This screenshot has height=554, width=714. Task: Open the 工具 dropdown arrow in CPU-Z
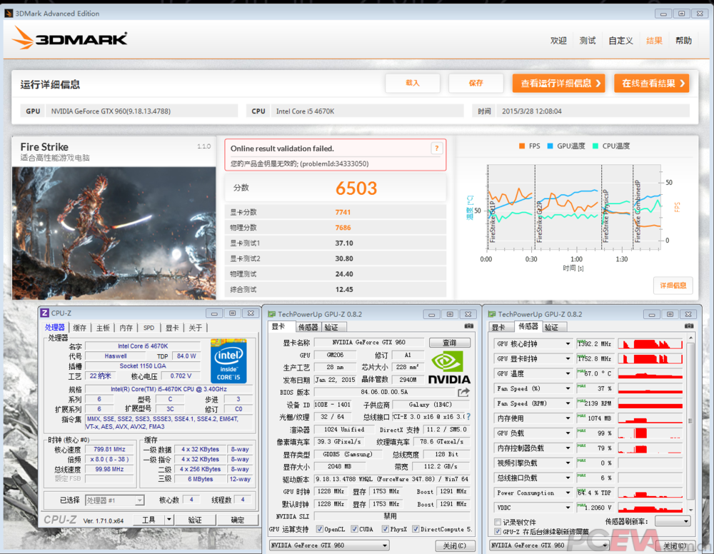[169, 520]
